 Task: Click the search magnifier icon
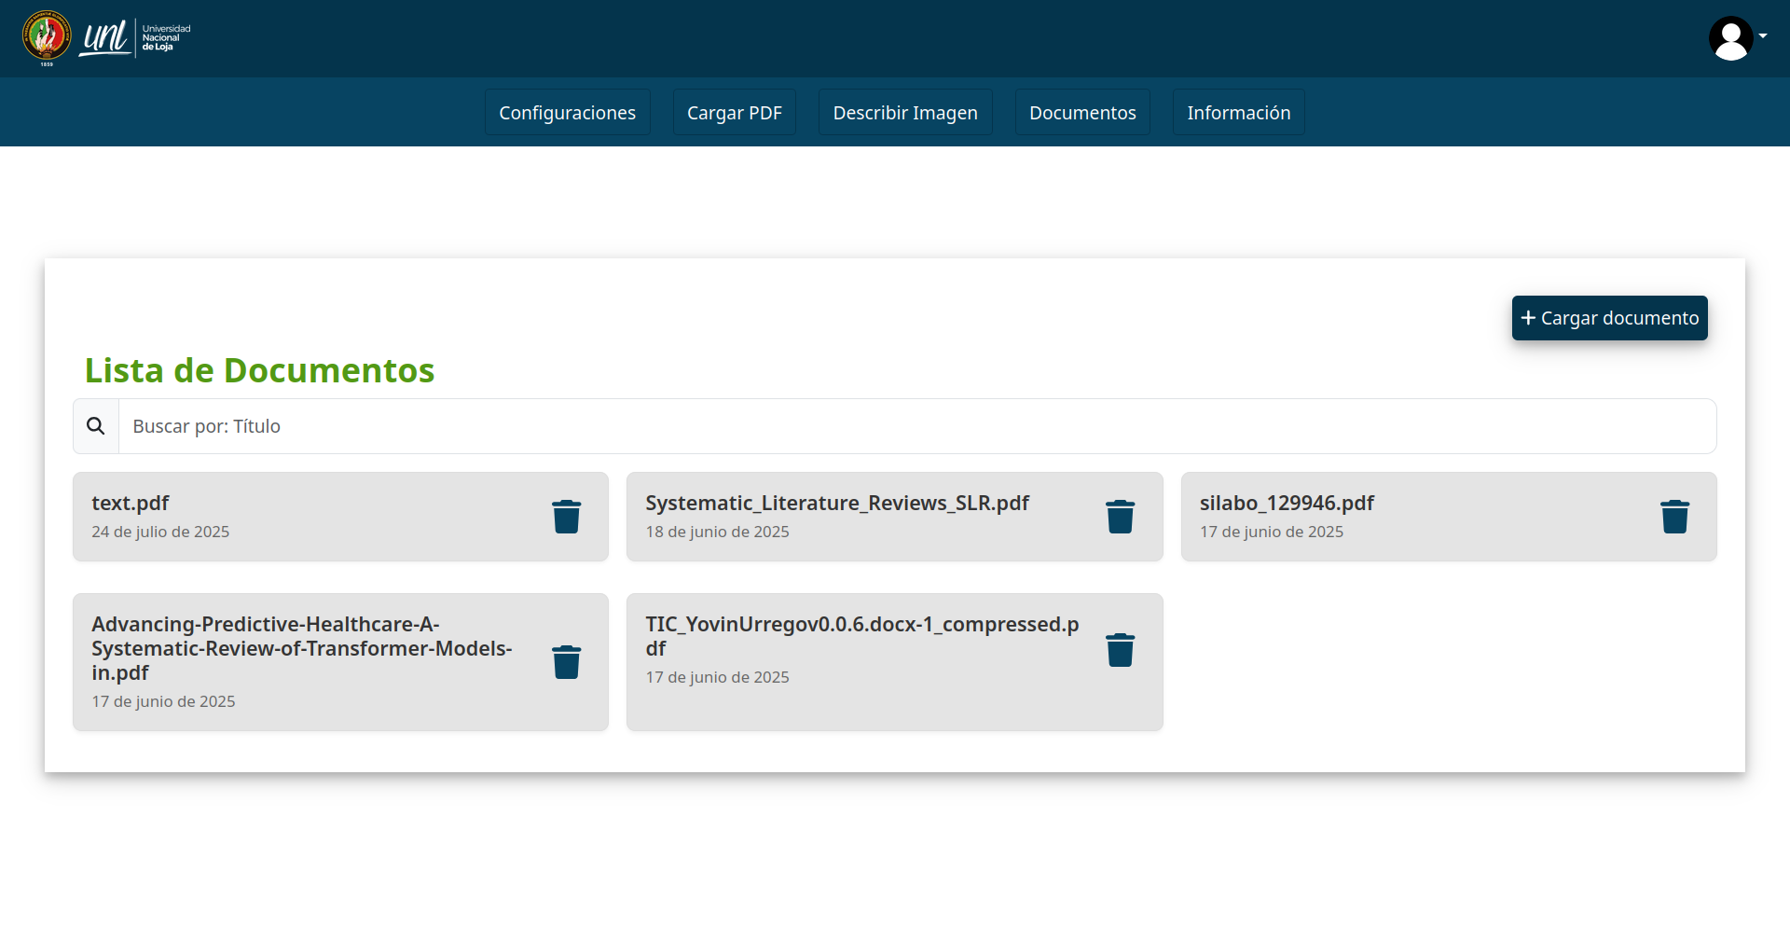96,426
